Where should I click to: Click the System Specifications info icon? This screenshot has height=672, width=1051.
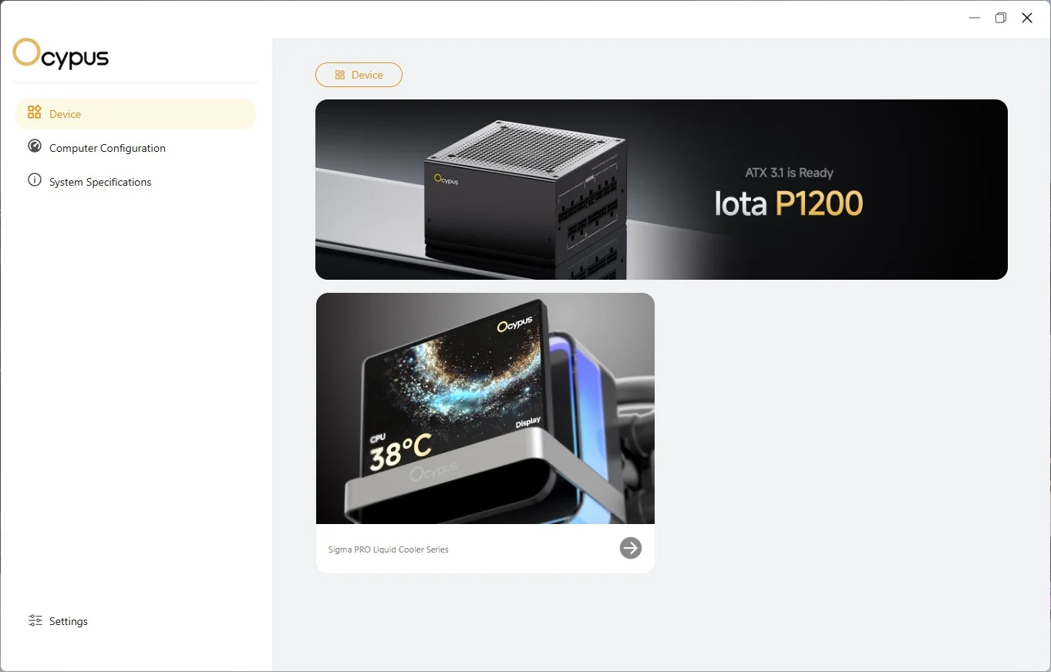[34, 180]
